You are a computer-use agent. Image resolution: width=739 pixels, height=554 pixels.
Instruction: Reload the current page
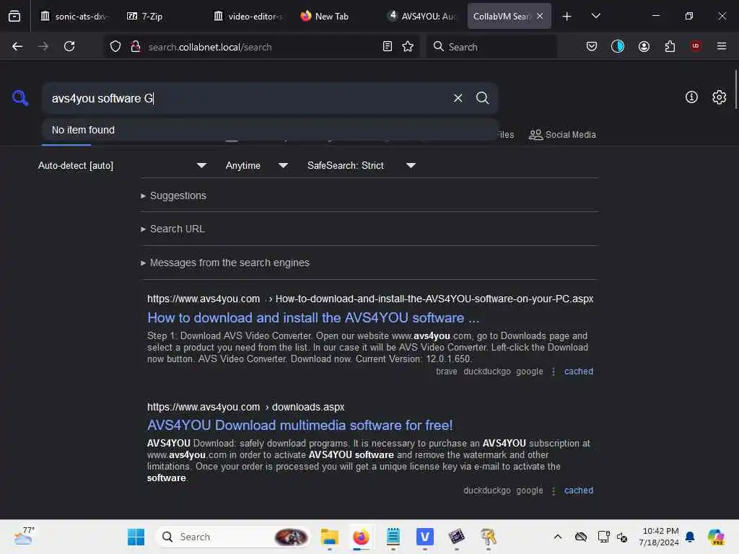point(69,46)
